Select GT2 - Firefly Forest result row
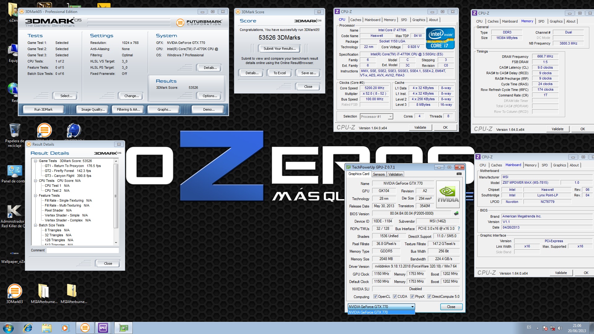 pos(68,171)
